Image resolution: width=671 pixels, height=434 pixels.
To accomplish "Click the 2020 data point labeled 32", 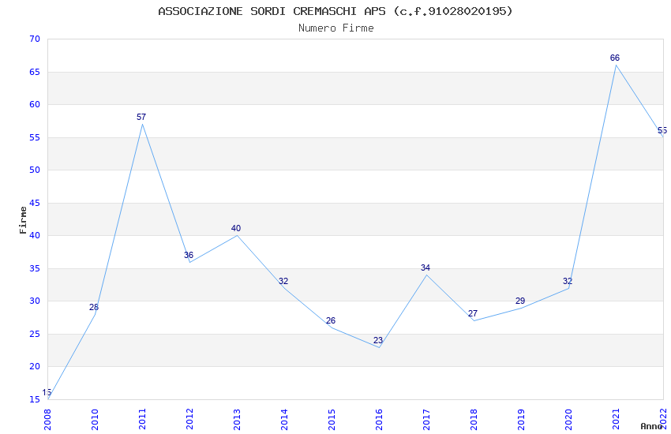I will click(568, 288).
